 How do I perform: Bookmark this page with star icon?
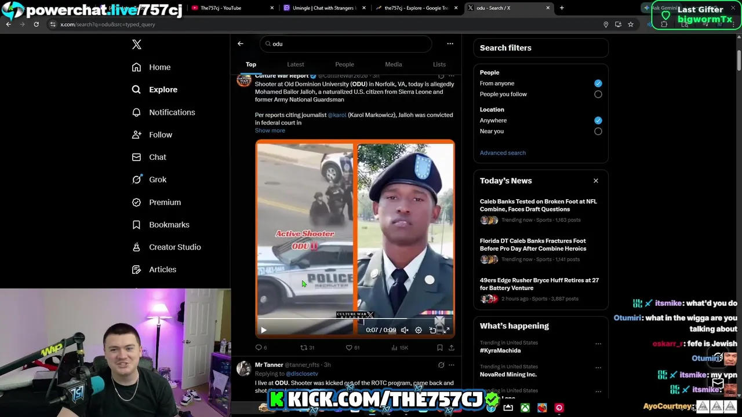(631, 24)
